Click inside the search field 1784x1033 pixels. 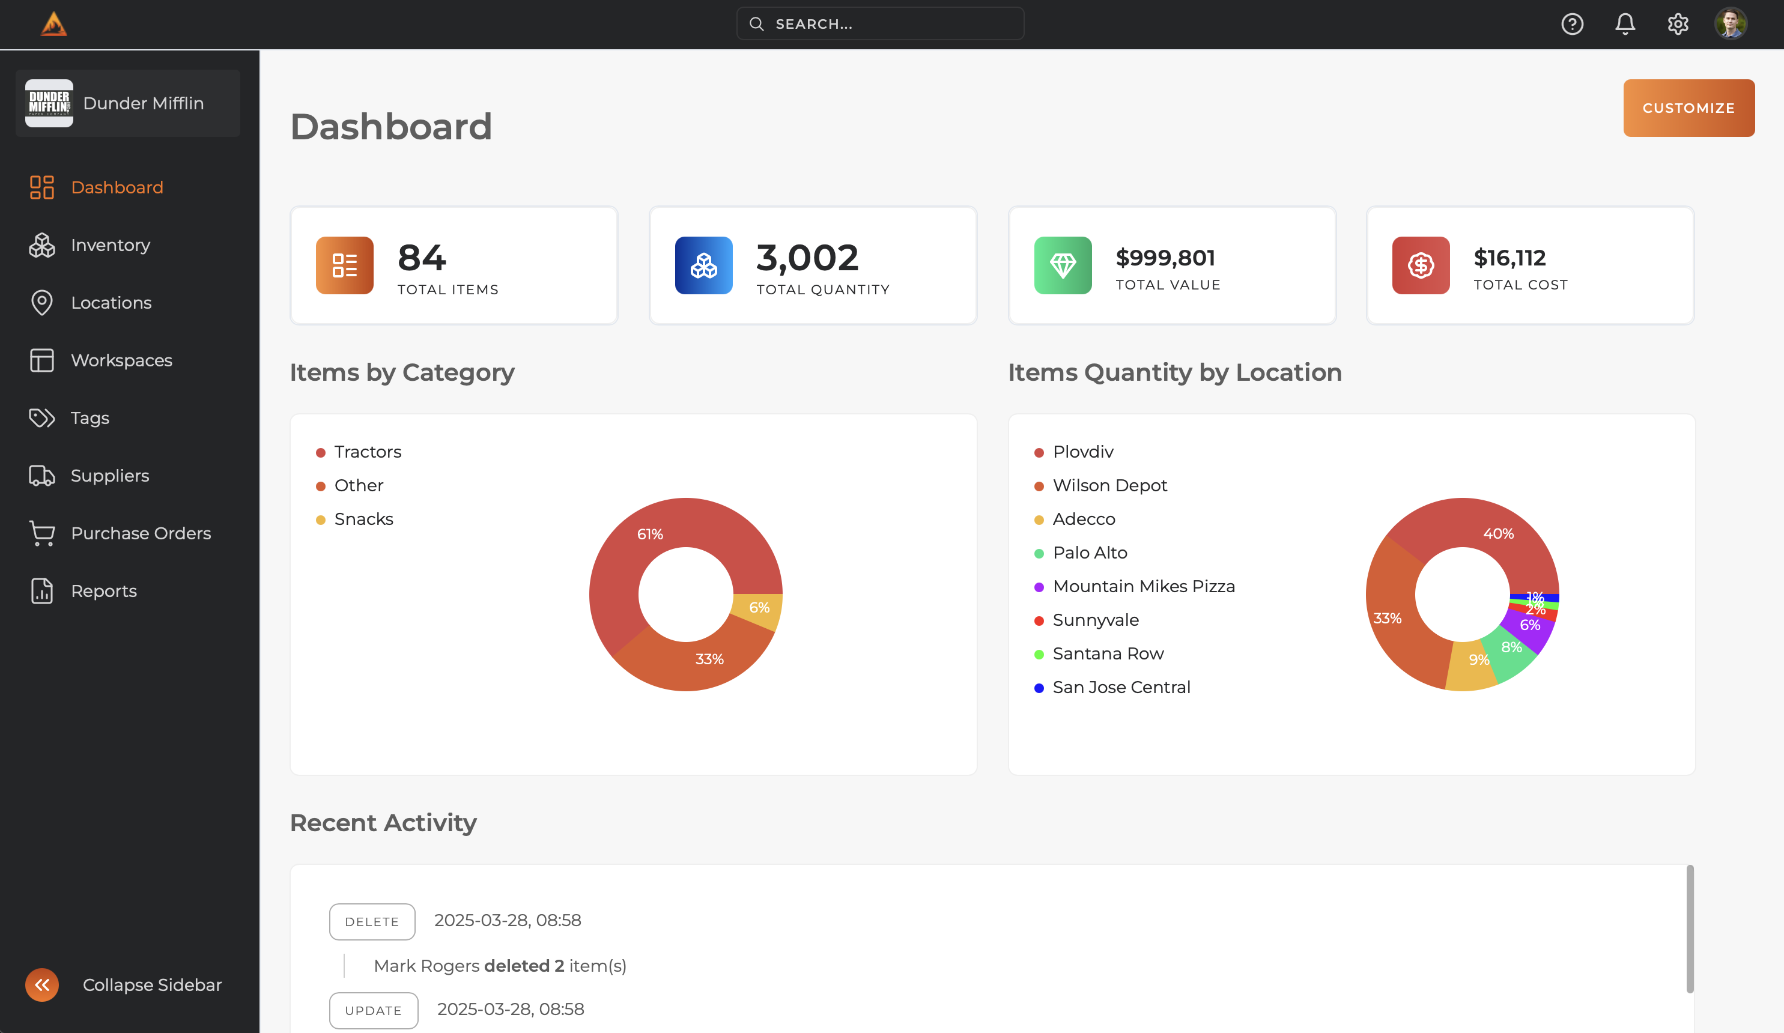(880, 23)
